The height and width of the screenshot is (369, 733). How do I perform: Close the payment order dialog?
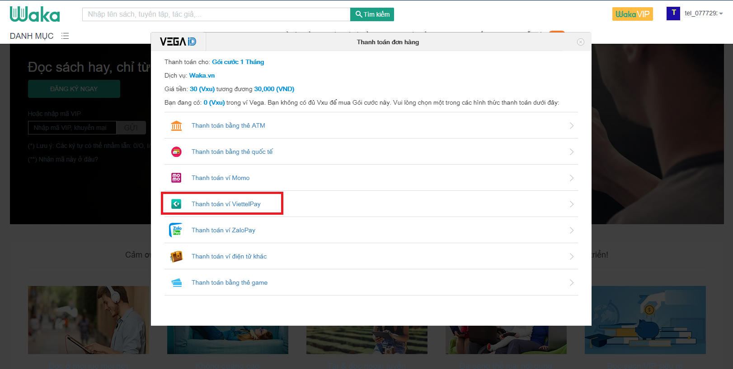pos(581,42)
